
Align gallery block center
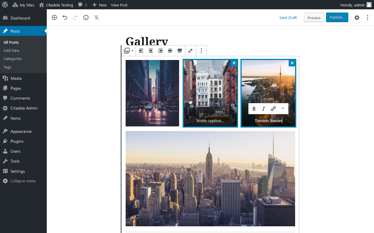[151, 51]
